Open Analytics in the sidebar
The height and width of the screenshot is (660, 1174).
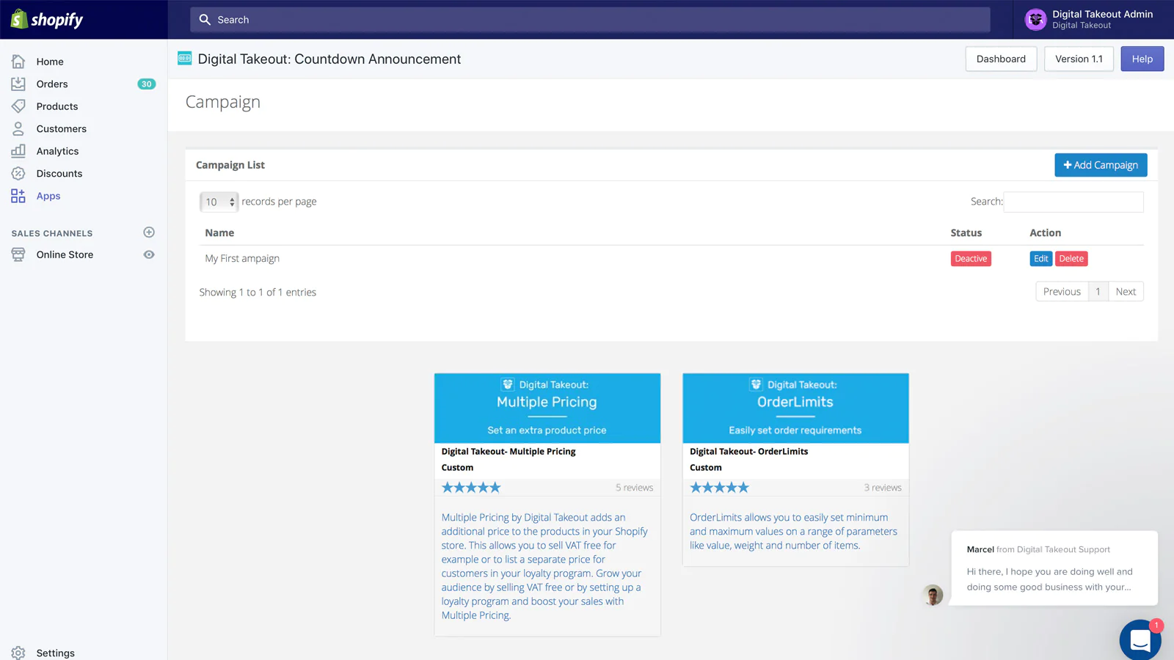(57, 151)
